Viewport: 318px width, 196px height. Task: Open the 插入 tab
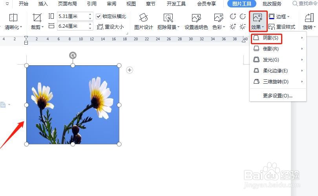[x=43, y=4]
